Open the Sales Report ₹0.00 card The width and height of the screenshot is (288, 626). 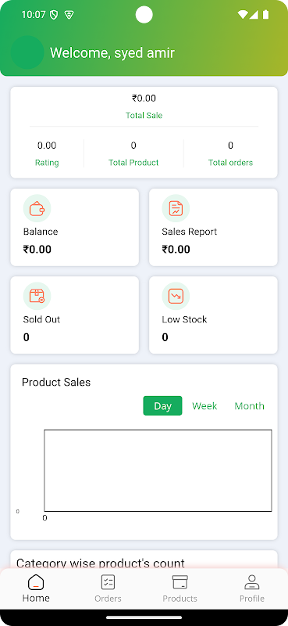point(213,227)
